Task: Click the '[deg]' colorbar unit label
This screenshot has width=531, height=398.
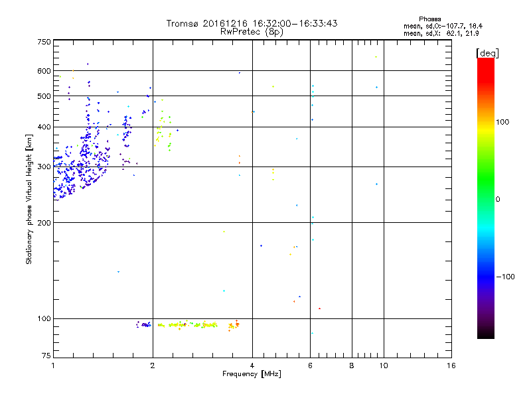Action: (487, 53)
